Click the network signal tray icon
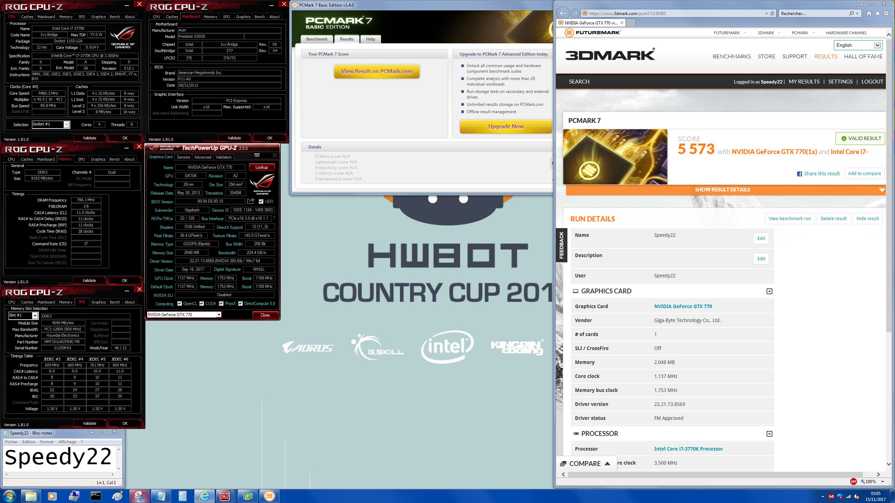 click(x=848, y=496)
